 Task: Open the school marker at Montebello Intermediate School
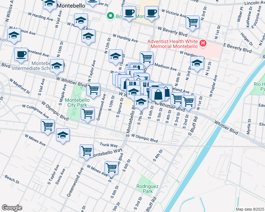click(x=57, y=67)
